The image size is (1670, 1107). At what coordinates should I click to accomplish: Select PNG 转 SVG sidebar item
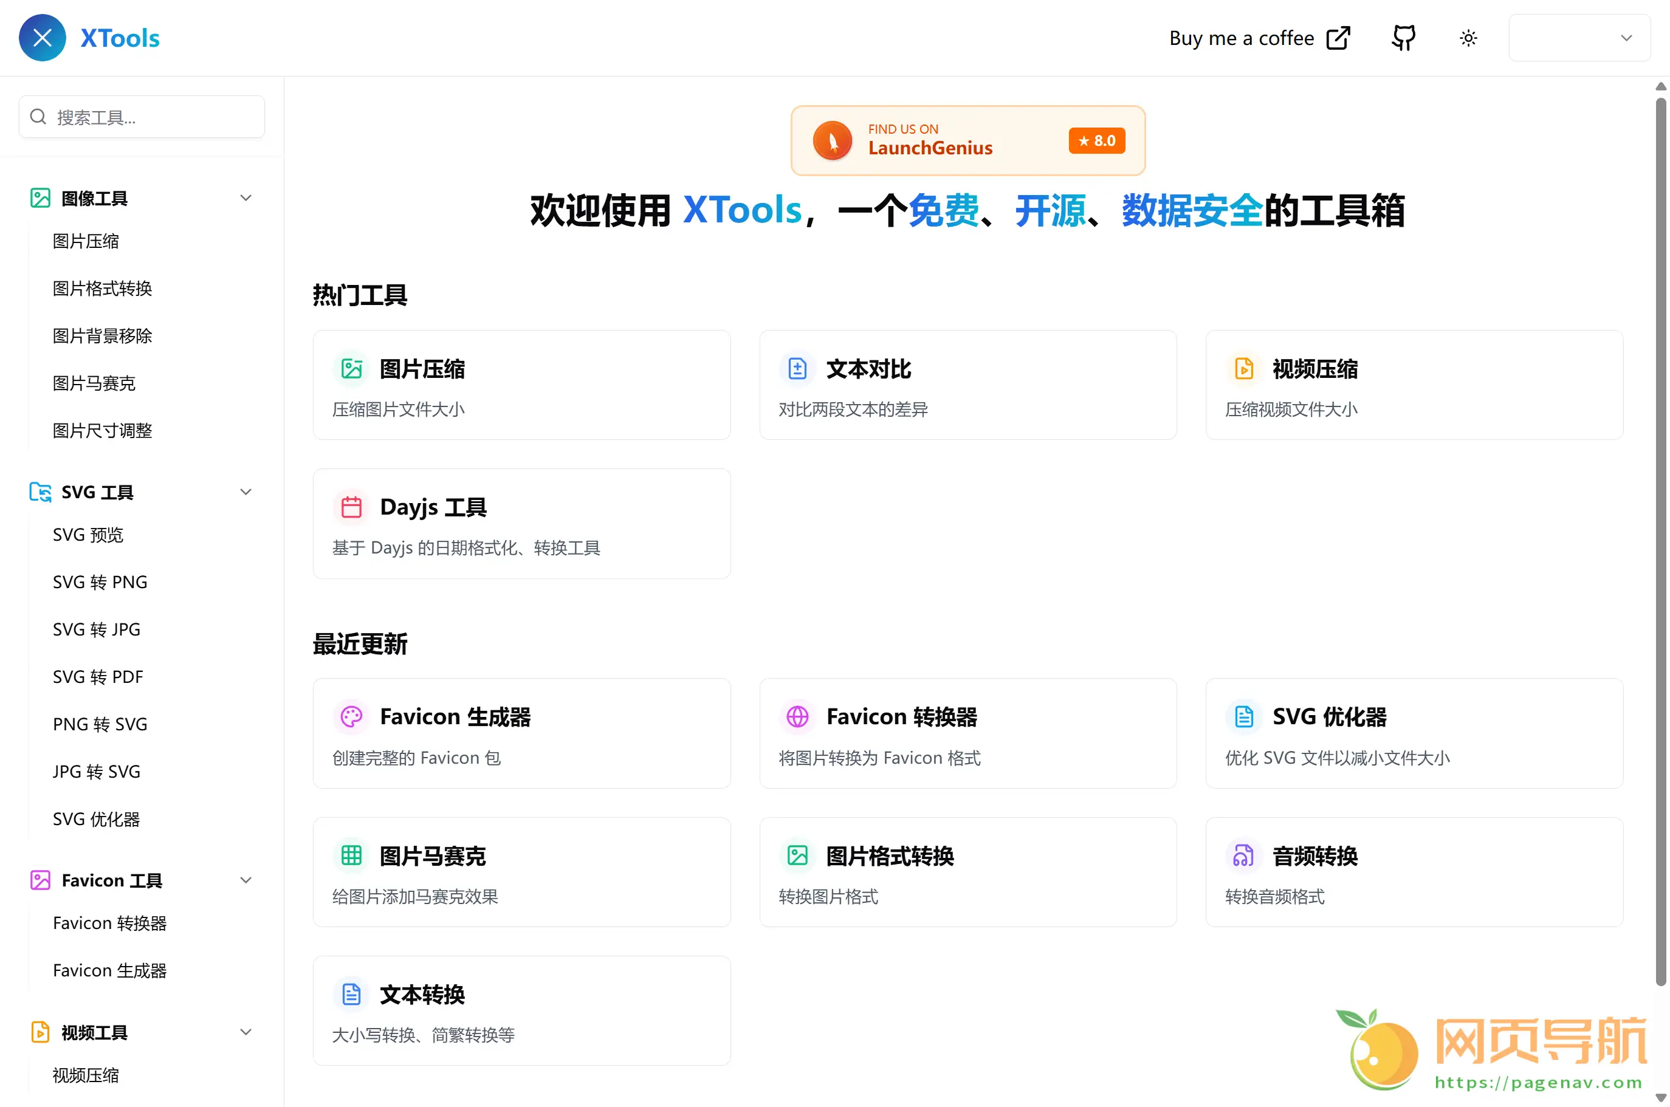point(100,724)
